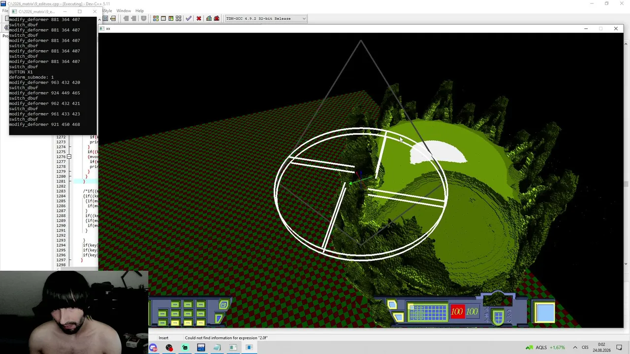
Task: Click the toggle bookmark icon in the toolbar
Action: point(105,19)
